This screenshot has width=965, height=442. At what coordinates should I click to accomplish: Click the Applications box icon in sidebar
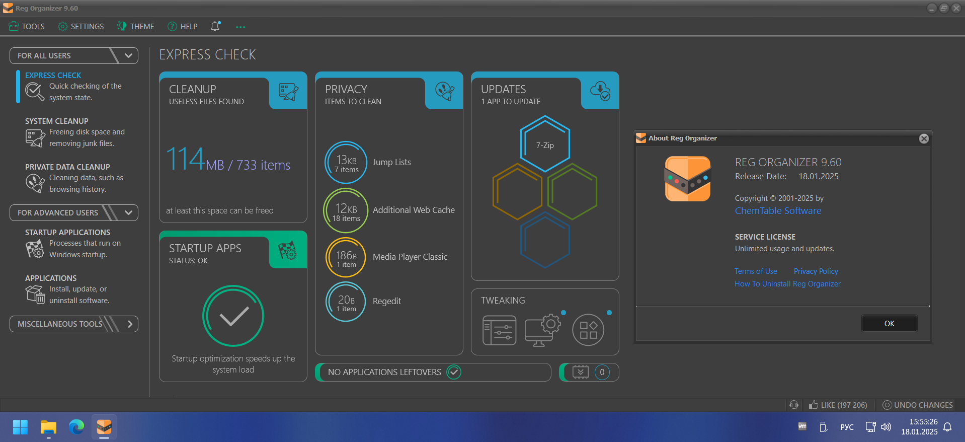pyautogui.click(x=35, y=294)
